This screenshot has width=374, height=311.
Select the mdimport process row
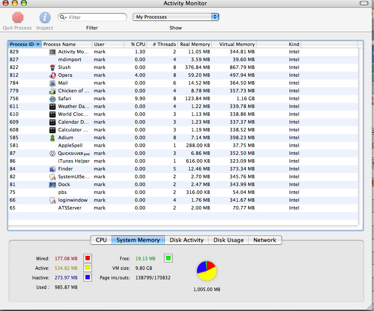[x=183, y=59]
